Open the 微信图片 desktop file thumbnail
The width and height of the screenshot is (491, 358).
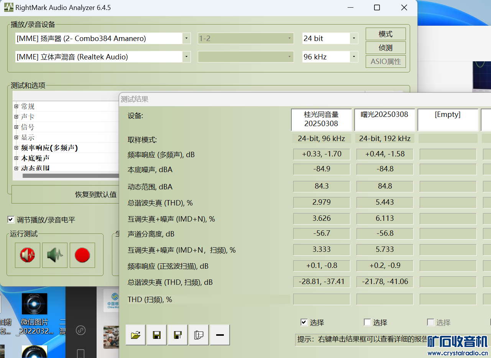[34, 307]
